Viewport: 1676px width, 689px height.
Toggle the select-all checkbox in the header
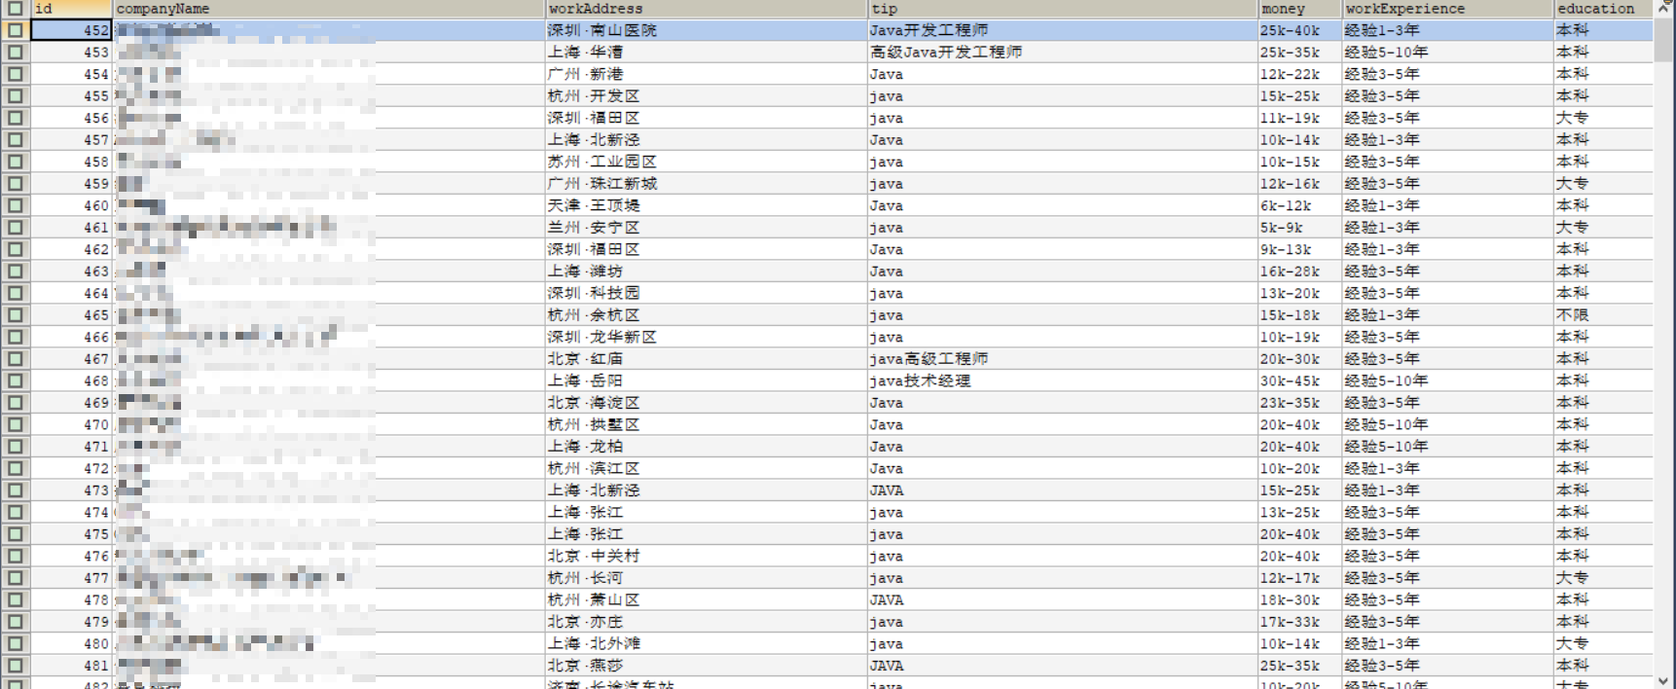[x=15, y=9]
